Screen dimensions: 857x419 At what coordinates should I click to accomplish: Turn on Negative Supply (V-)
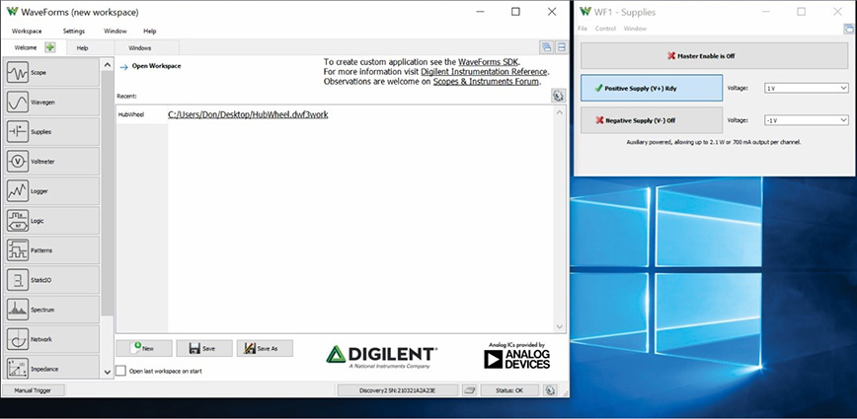pos(651,120)
